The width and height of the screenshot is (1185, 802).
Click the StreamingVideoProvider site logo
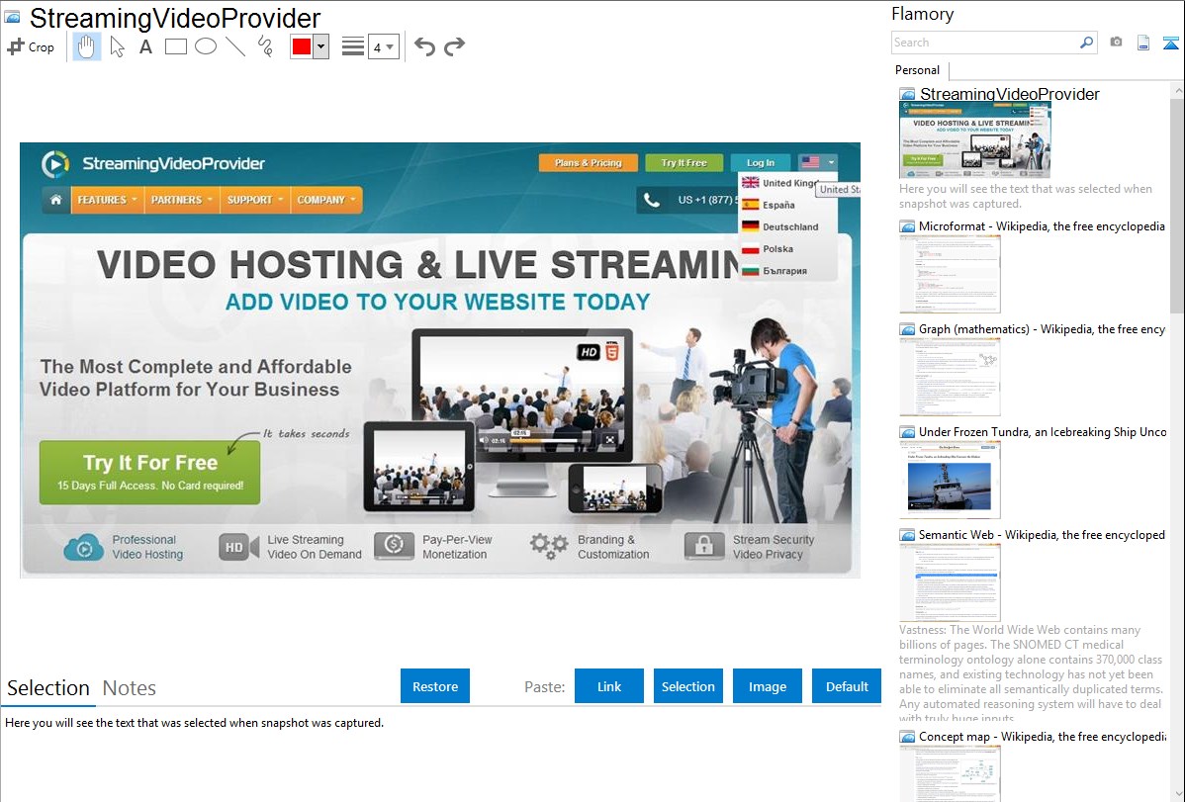pos(153,163)
